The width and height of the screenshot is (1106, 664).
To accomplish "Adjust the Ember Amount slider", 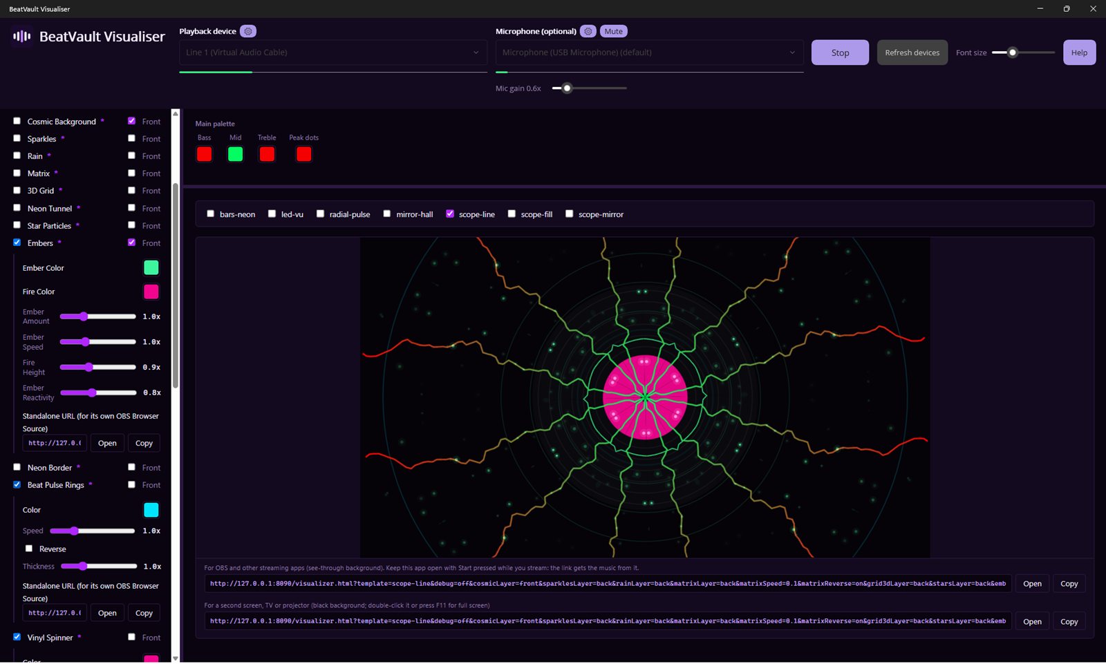I will tap(98, 316).
